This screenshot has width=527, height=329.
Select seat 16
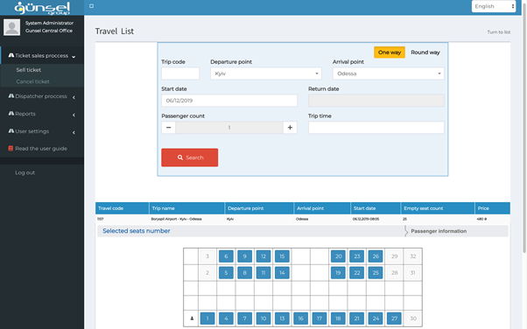(x=301, y=318)
